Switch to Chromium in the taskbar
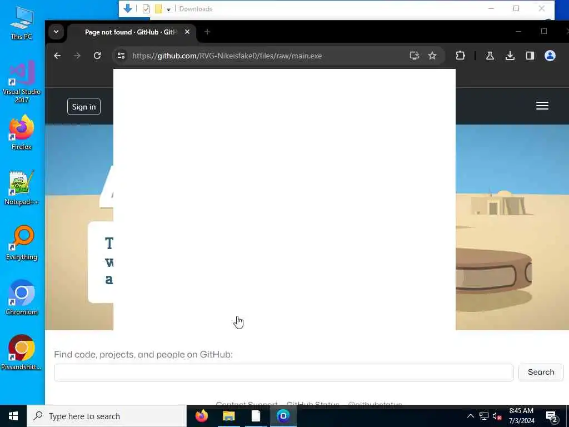Image resolution: width=569 pixels, height=427 pixels. 283,416
